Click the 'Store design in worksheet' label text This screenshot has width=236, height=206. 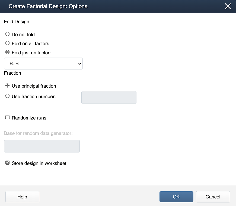pyautogui.click(x=39, y=163)
